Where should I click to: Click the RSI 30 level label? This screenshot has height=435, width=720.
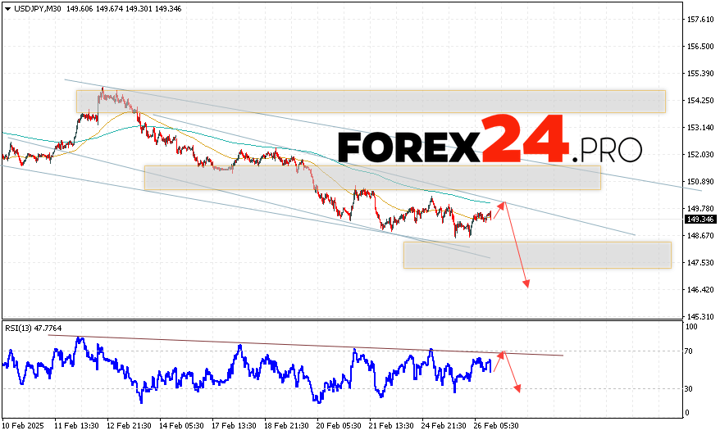[x=690, y=388]
